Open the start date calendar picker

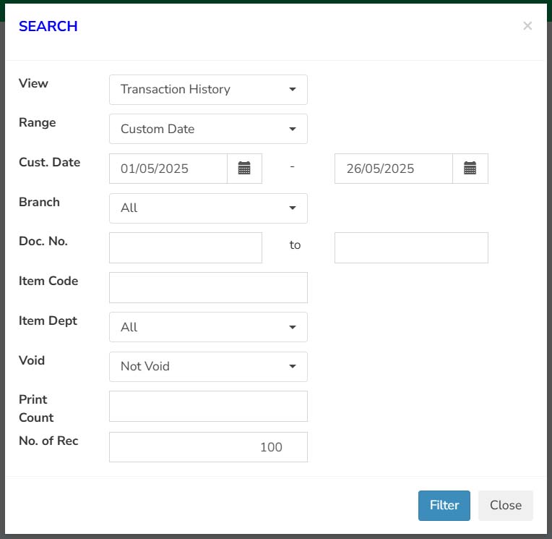[244, 169]
